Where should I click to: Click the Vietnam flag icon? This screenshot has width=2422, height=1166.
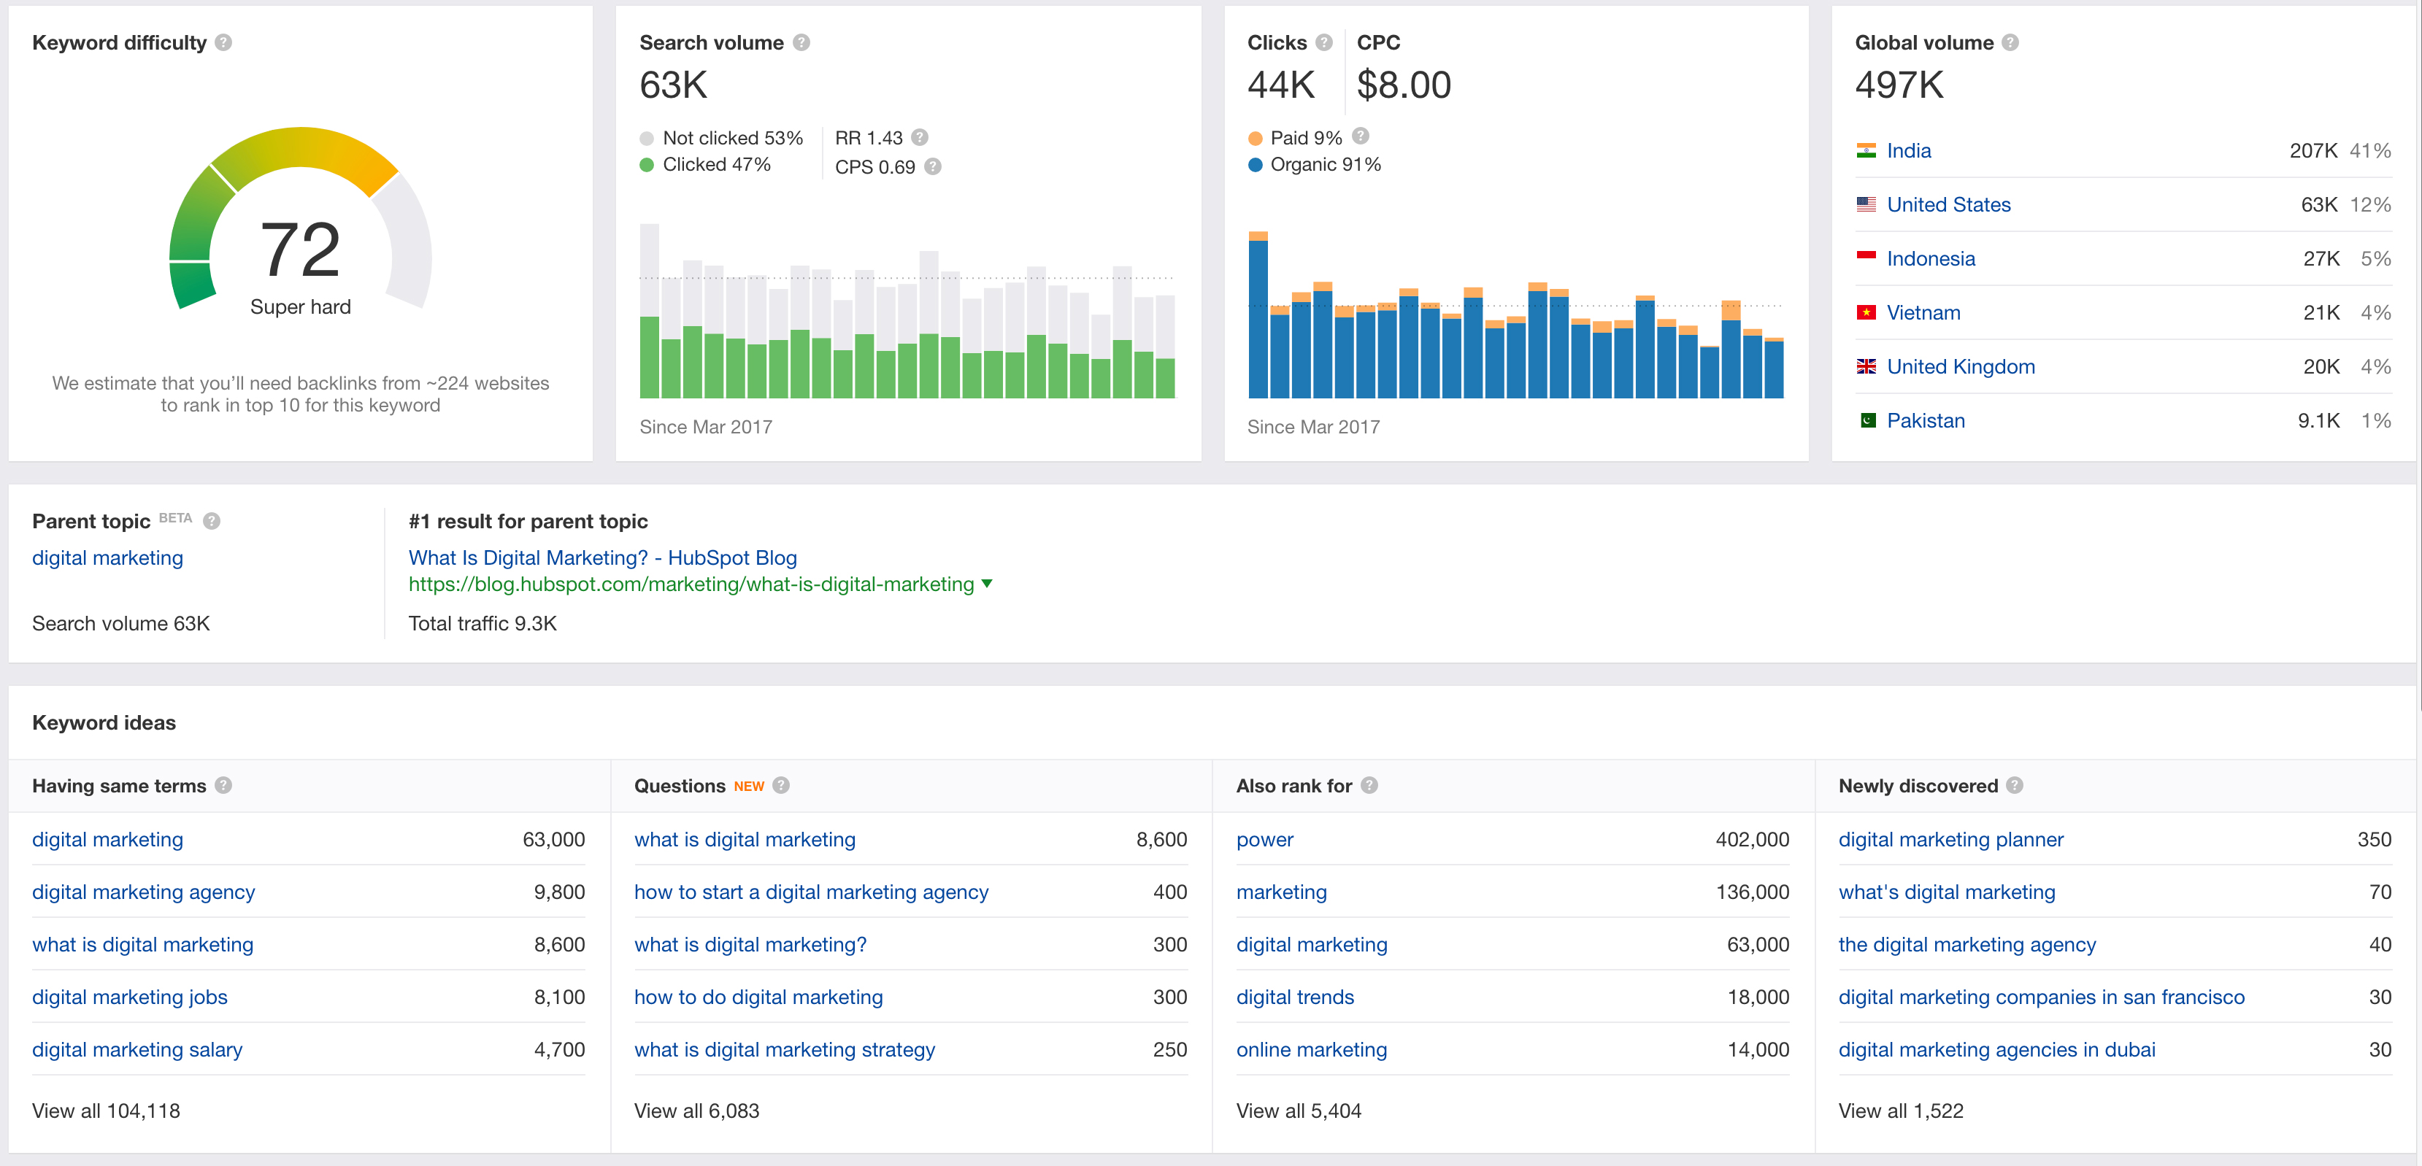1867,312
